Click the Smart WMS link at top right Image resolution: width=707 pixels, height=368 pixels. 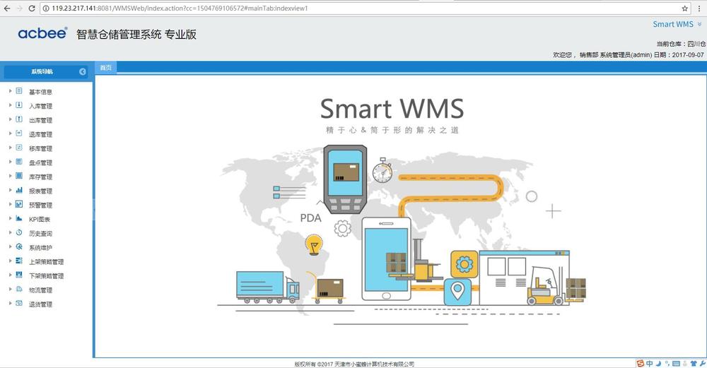673,24
